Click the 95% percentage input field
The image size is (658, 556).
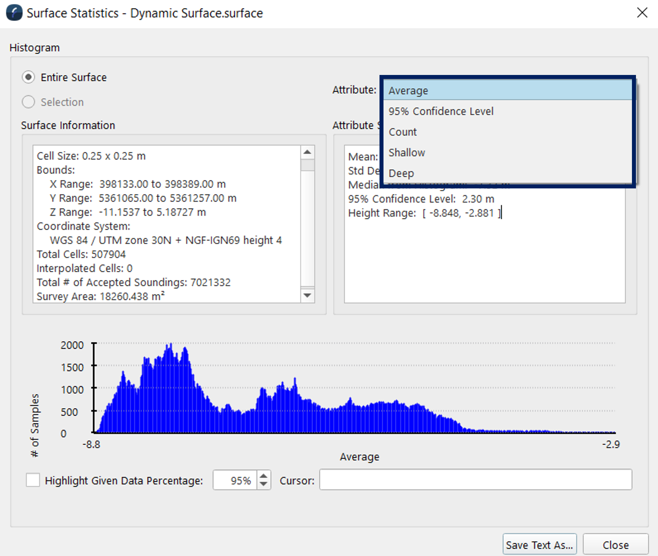[x=235, y=480]
